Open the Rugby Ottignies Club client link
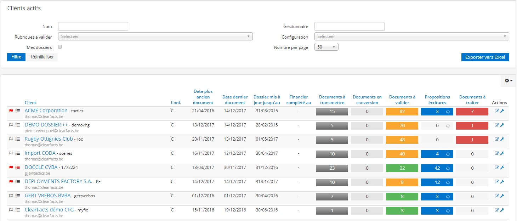The width and height of the screenshot is (517, 221). [x=49, y=139]
